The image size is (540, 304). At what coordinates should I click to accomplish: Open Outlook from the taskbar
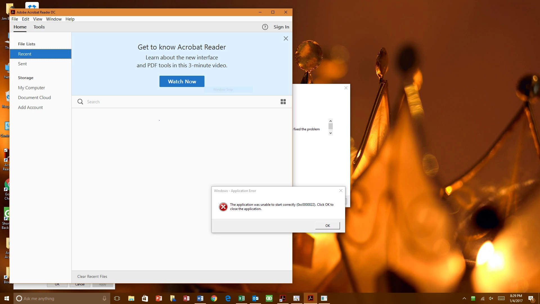[x=255, y=298]
